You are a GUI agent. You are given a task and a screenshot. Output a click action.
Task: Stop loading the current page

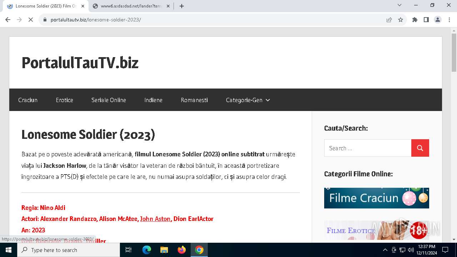coord(31,20)
